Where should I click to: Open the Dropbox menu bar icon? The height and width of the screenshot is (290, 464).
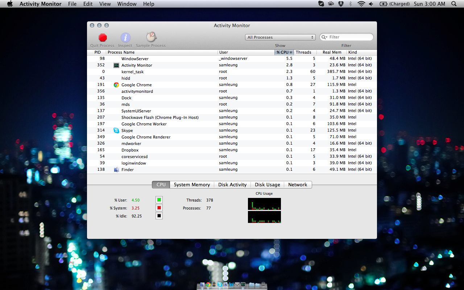341,4
